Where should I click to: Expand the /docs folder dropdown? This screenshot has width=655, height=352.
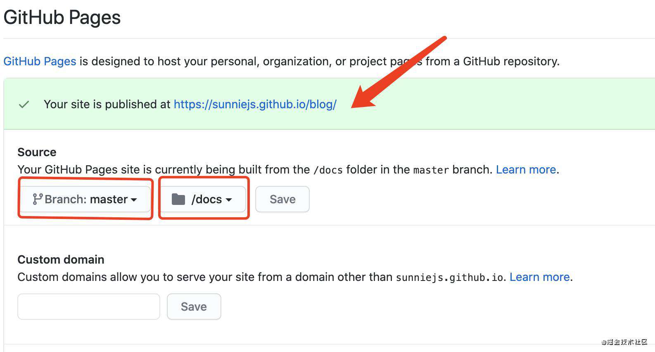point(203,199)
